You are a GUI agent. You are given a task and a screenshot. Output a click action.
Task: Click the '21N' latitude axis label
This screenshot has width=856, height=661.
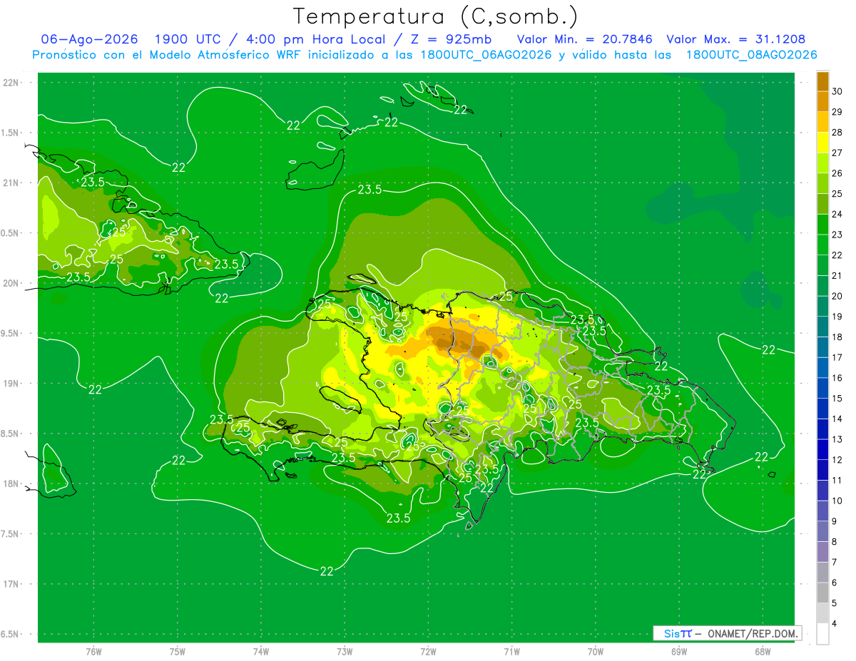11,183
